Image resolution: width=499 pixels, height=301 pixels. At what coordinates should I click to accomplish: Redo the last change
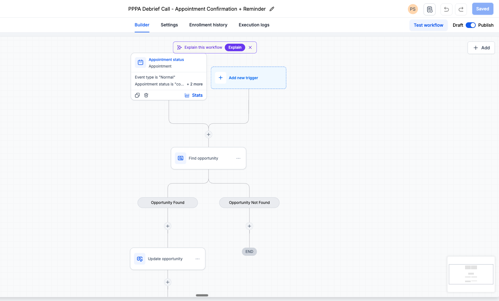461,9
